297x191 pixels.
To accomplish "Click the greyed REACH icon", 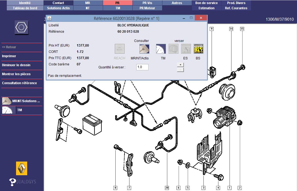I will [119, 49].
